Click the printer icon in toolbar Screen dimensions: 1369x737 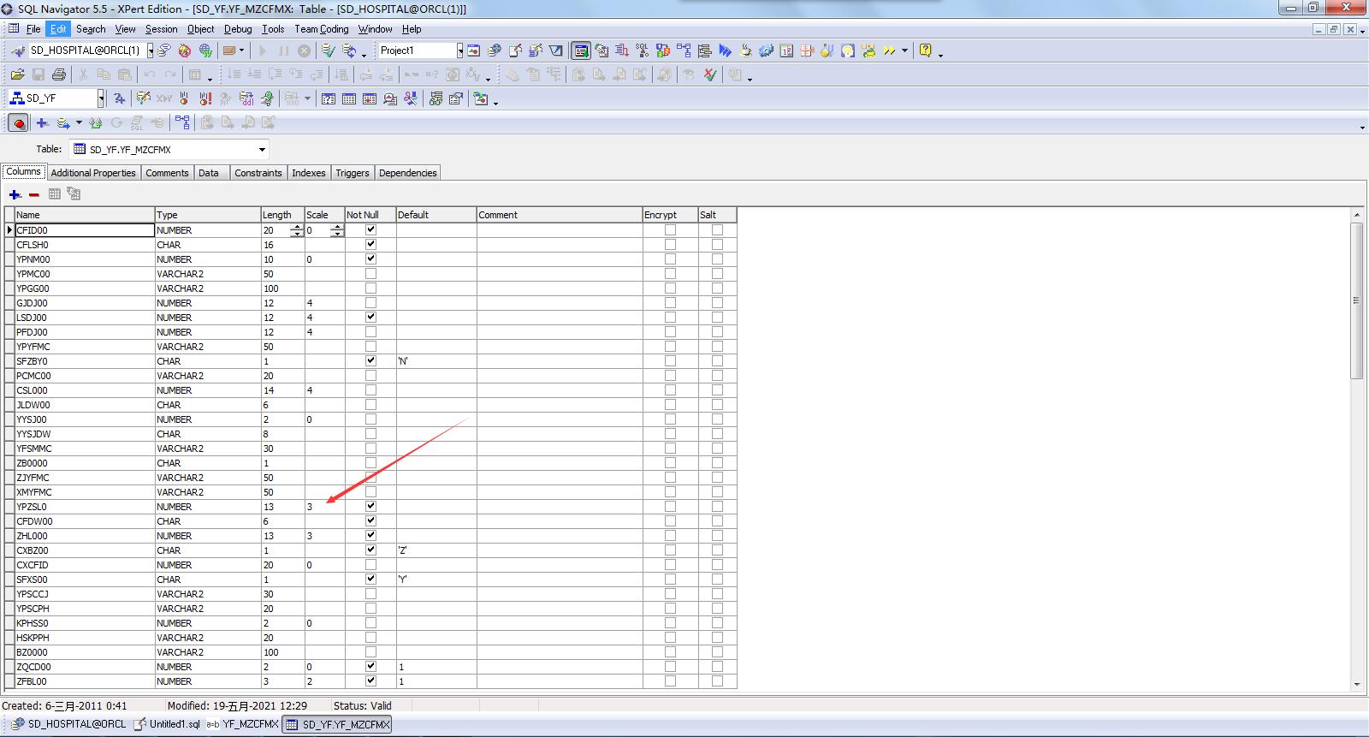click(59, 74)
